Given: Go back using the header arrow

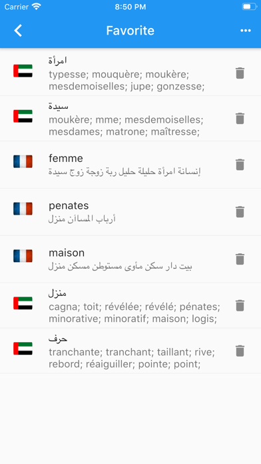Looking at the screenshot, I should (18, 31).
